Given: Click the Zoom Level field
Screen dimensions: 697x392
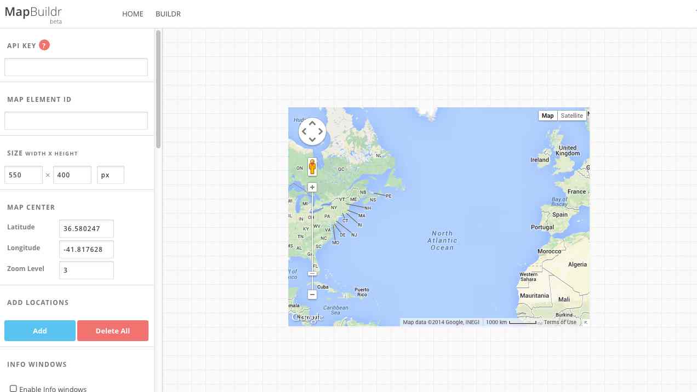Looking at the screenshot, I should [87, 270].
